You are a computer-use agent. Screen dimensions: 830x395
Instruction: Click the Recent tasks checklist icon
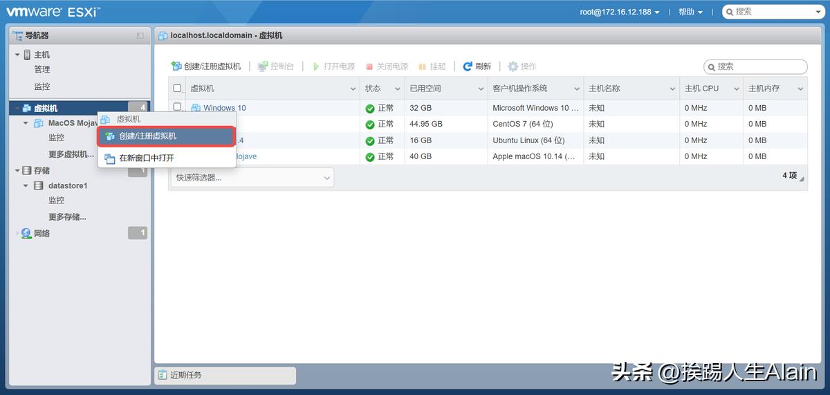163,375
